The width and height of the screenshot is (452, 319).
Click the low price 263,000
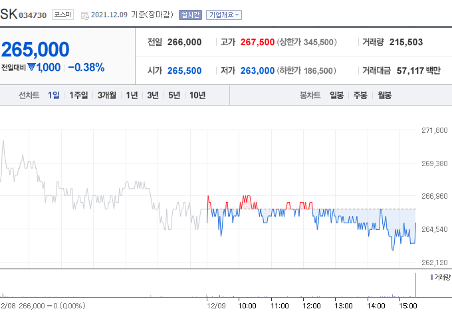257,70
